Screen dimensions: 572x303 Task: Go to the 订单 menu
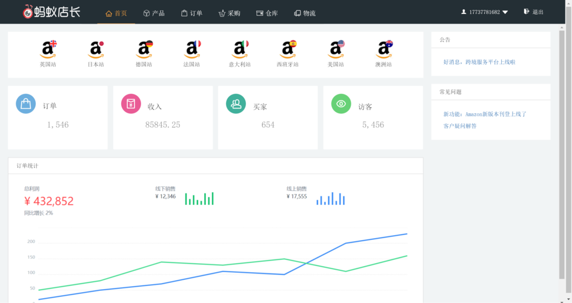[191, 13]
